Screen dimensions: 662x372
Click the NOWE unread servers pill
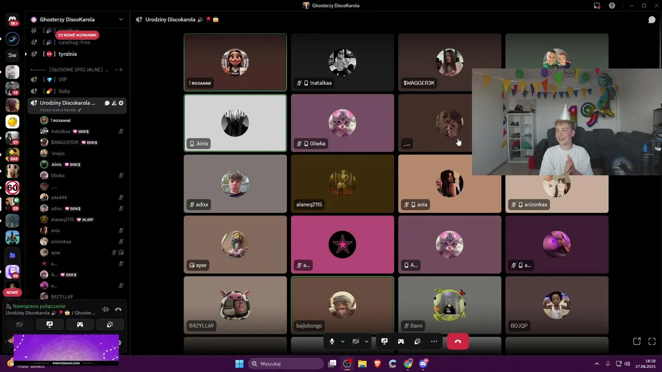click(12, 292)
